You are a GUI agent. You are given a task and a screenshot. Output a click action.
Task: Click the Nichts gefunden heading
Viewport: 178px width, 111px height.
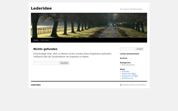(x=45, y=49)
